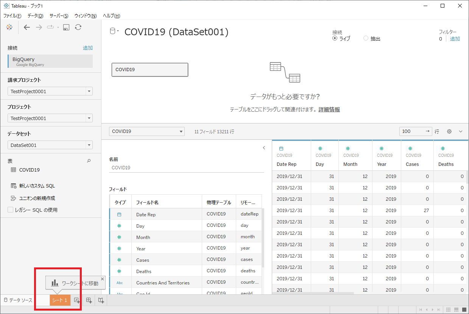Open the 詳細情報 link

[x=329, y=109]
